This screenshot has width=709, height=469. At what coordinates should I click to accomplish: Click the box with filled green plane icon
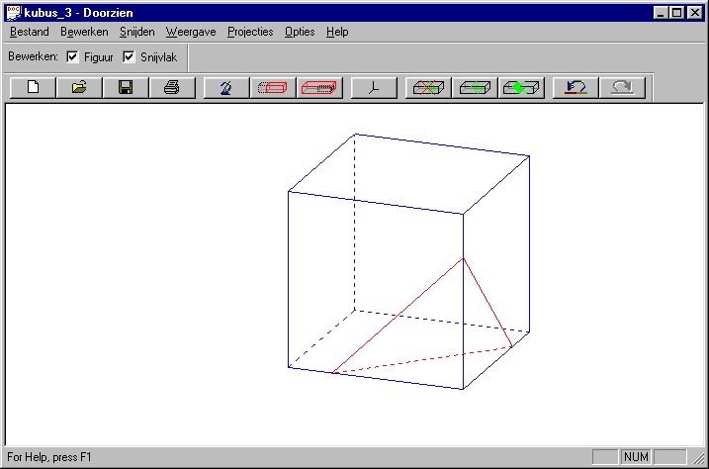(x=521, y=87)
